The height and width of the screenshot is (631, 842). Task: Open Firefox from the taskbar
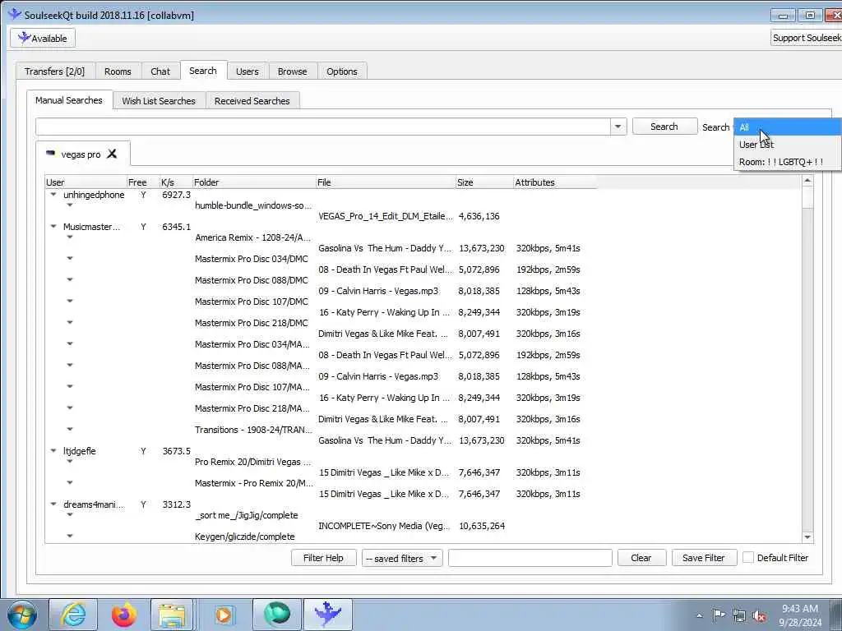[x=124, y=615]
